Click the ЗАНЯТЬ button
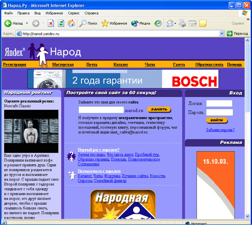 (159, 110)
